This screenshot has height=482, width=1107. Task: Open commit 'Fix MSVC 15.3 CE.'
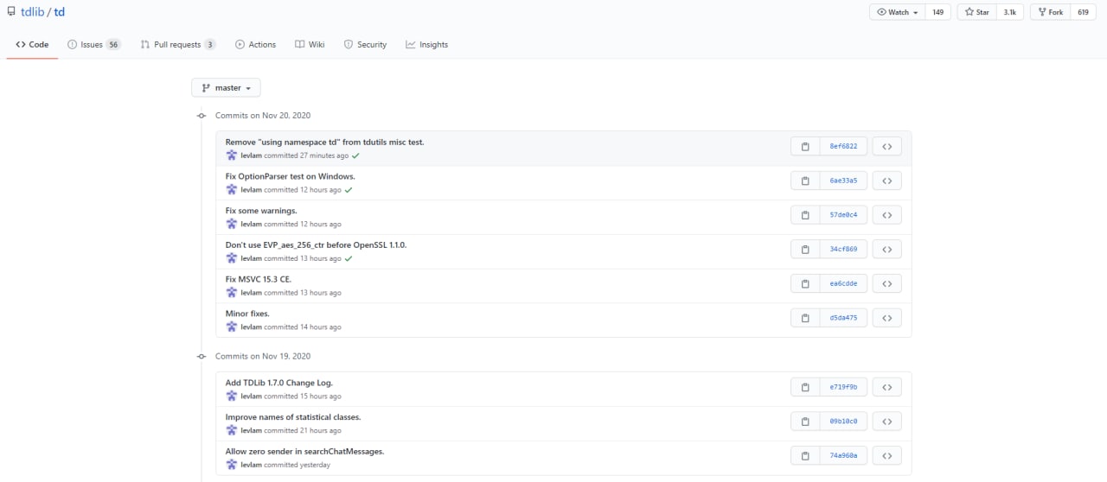tap(259, 279)
